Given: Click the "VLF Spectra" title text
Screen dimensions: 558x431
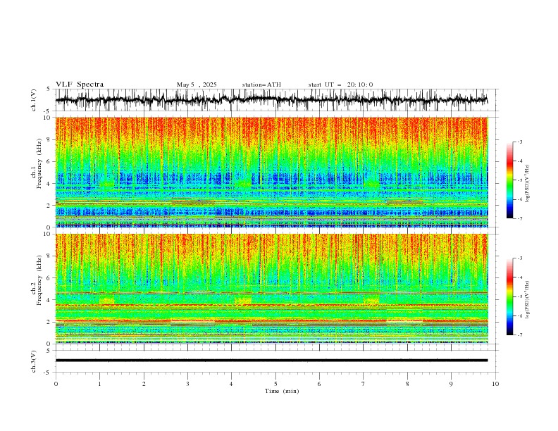Looking at the screenshot, I should 80,85.
